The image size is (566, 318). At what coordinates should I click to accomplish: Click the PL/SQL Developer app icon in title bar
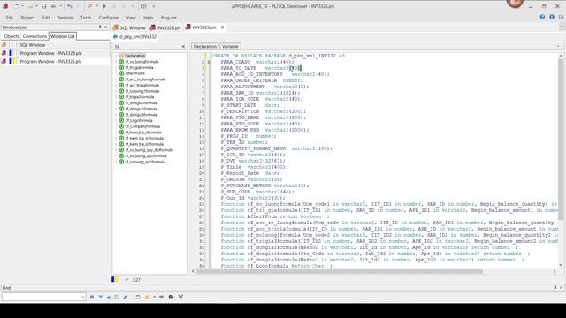tap(5, 6)
